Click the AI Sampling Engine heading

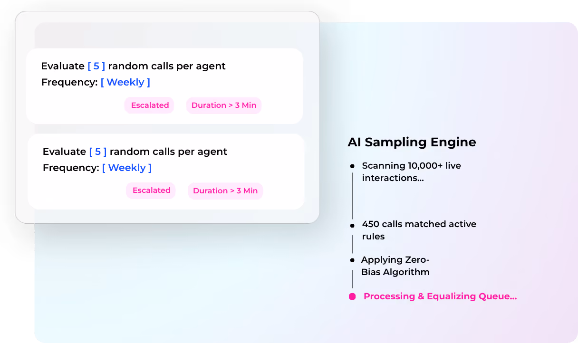click(x=412, y=142)
